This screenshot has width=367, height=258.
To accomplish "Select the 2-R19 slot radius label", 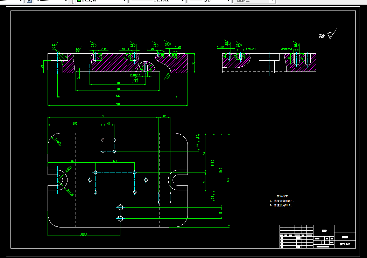I will tap(68, 169).
